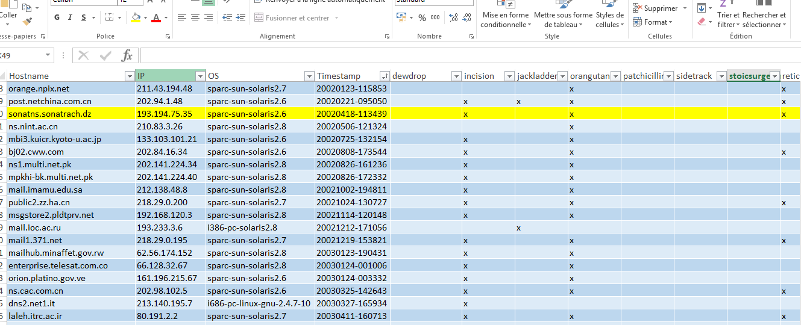Open underline style dropdown arrow
This screenshot has height=325, width=801.
94,17
